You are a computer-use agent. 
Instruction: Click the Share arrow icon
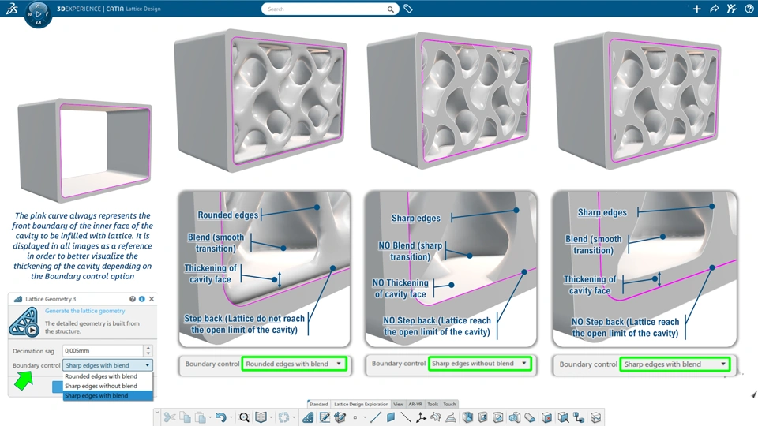pos(714,9)
